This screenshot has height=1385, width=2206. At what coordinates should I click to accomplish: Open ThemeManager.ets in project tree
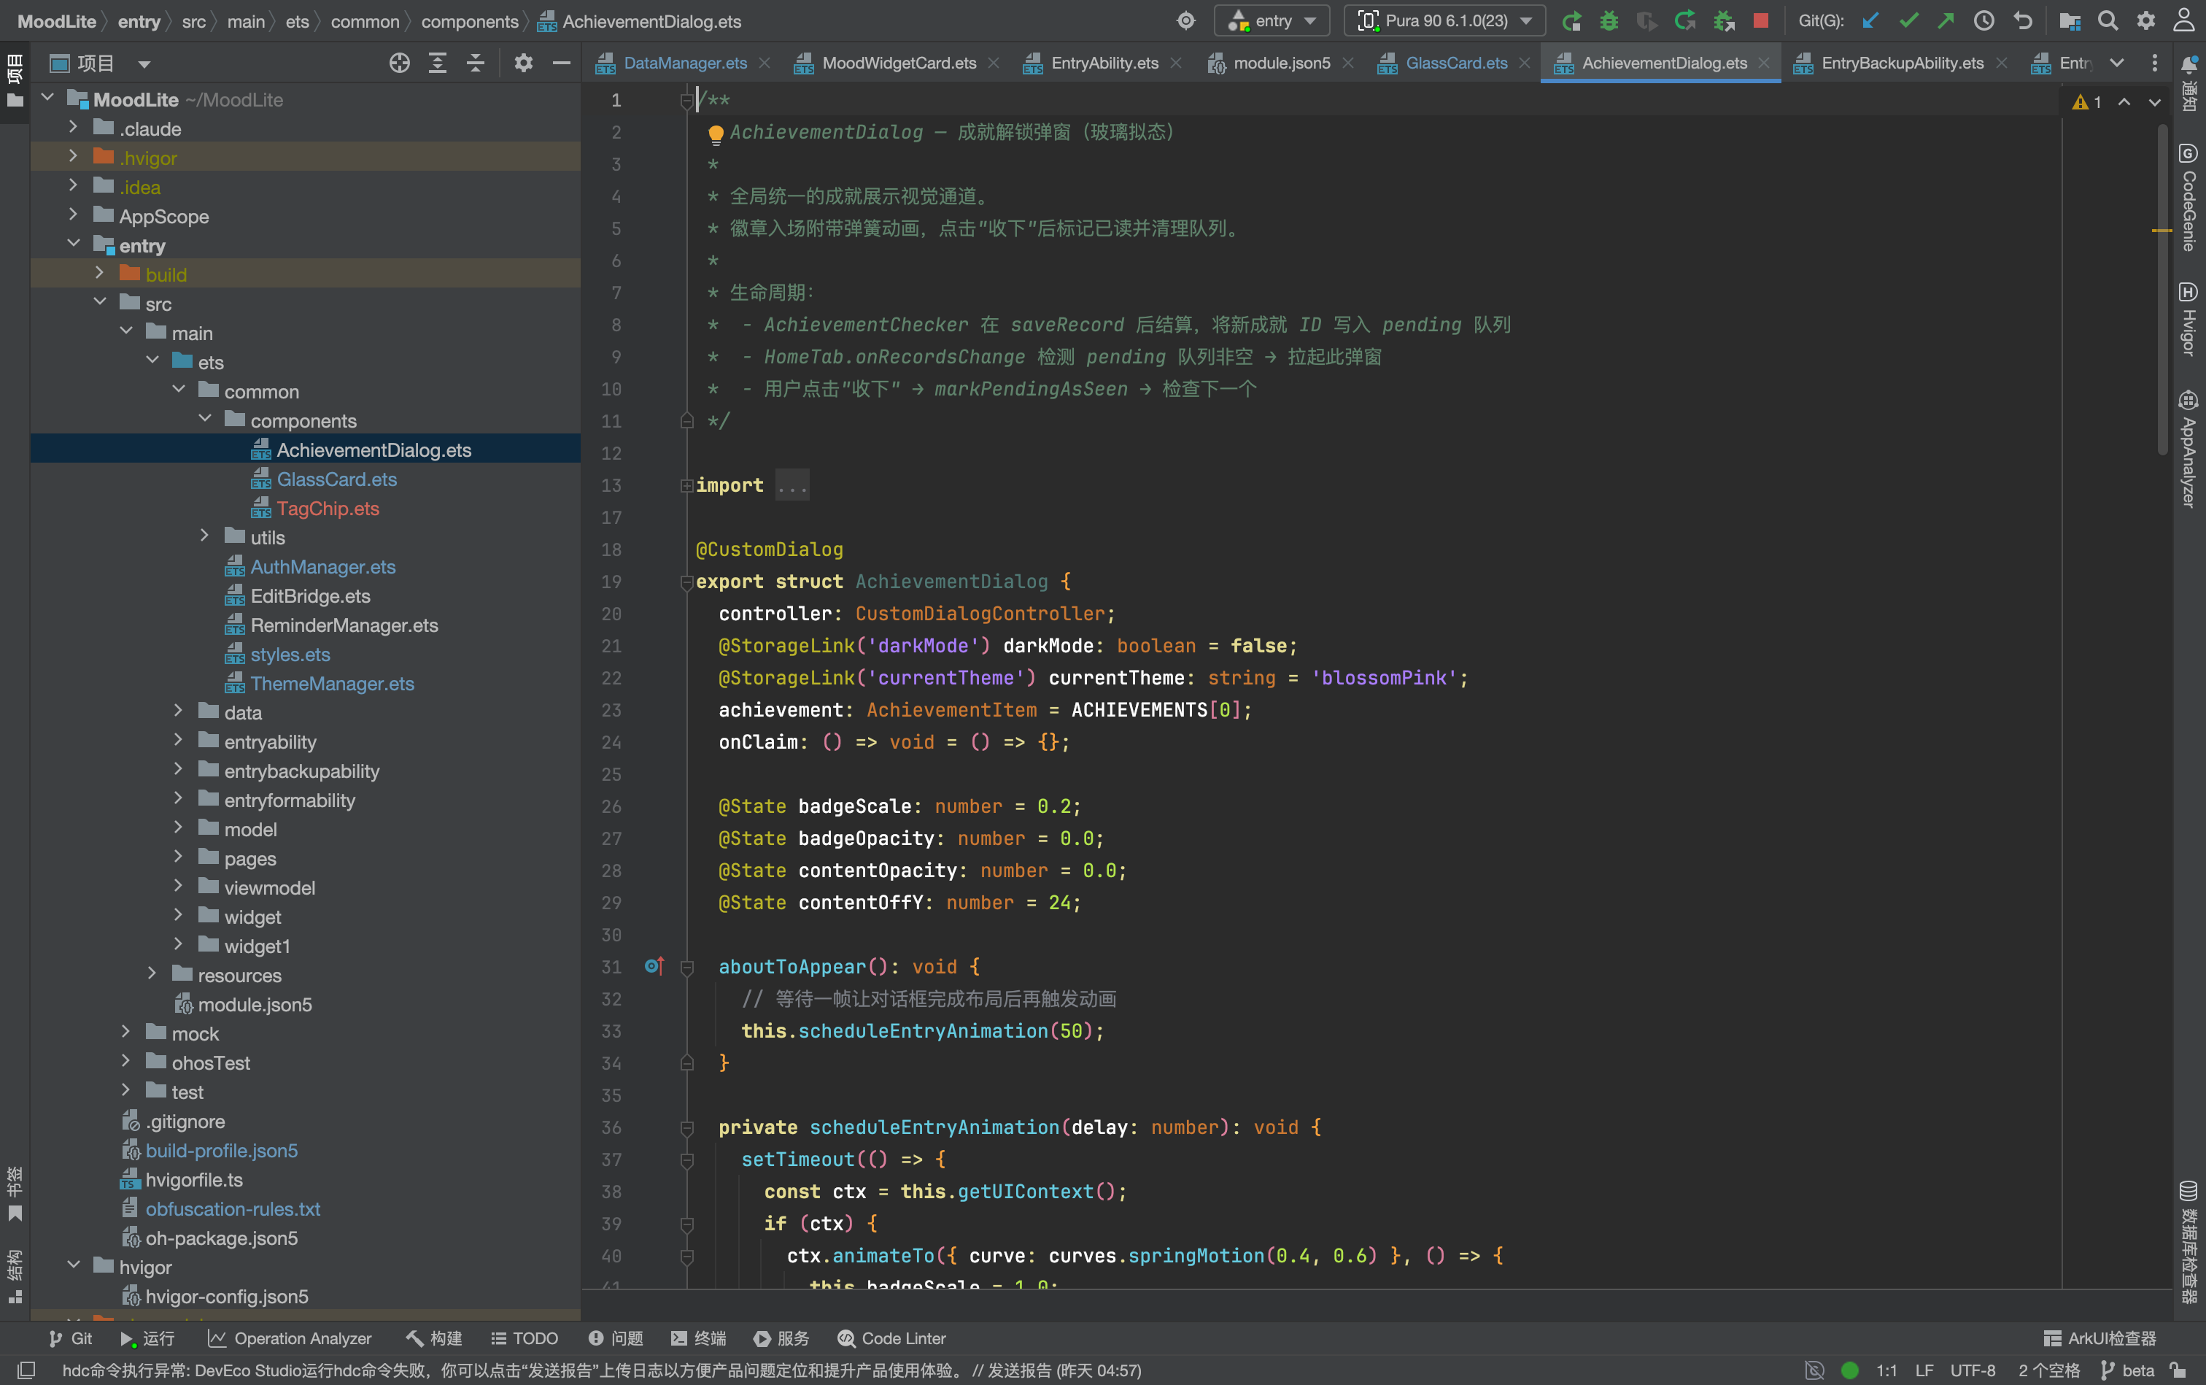(x=331, y=683)
